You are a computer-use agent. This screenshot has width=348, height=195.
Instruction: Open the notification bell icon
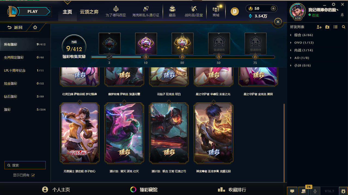coord(342,15)
